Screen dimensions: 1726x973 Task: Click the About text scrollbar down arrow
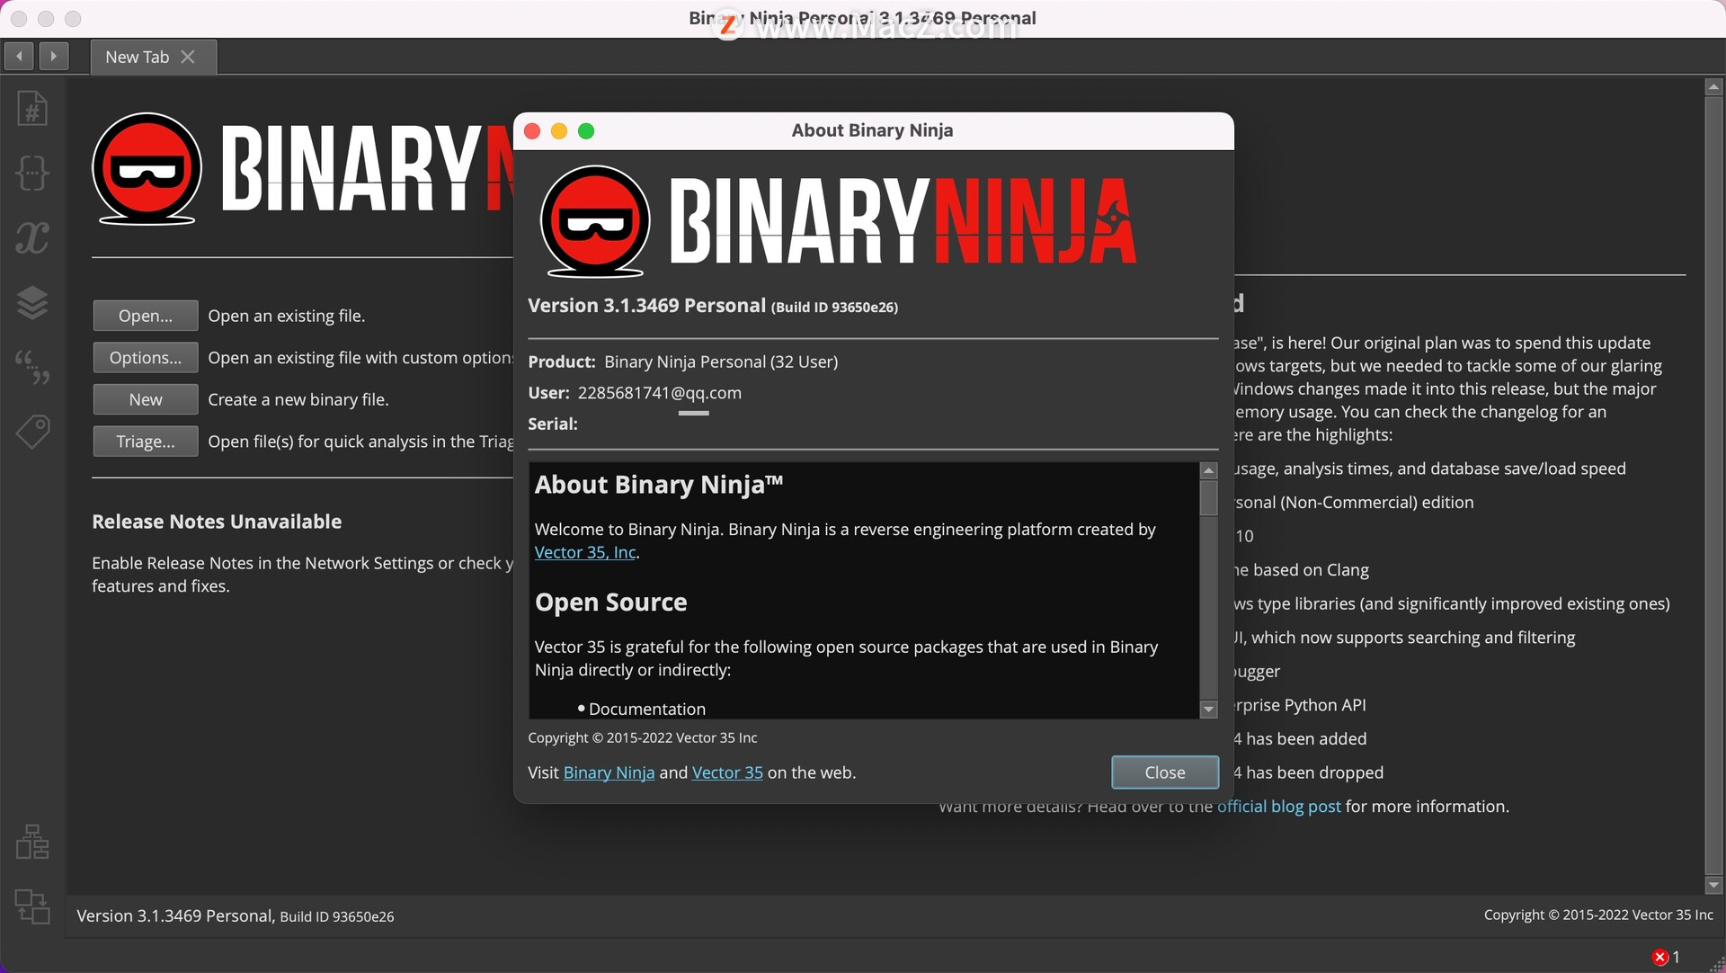(1209, 710)
